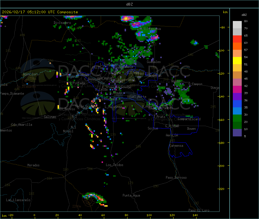Click the km unit label at bottom left
Screen dimensions: 259x219
4,216
